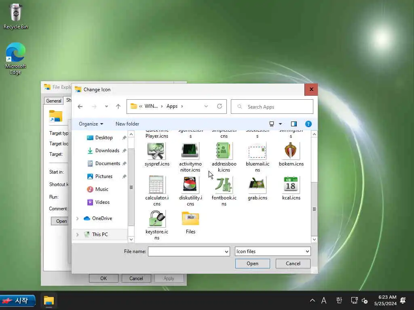Select the kcal.icns calendar icon
Image resolution: width=414 pixels, height=310 pixels.
point(291,185)
